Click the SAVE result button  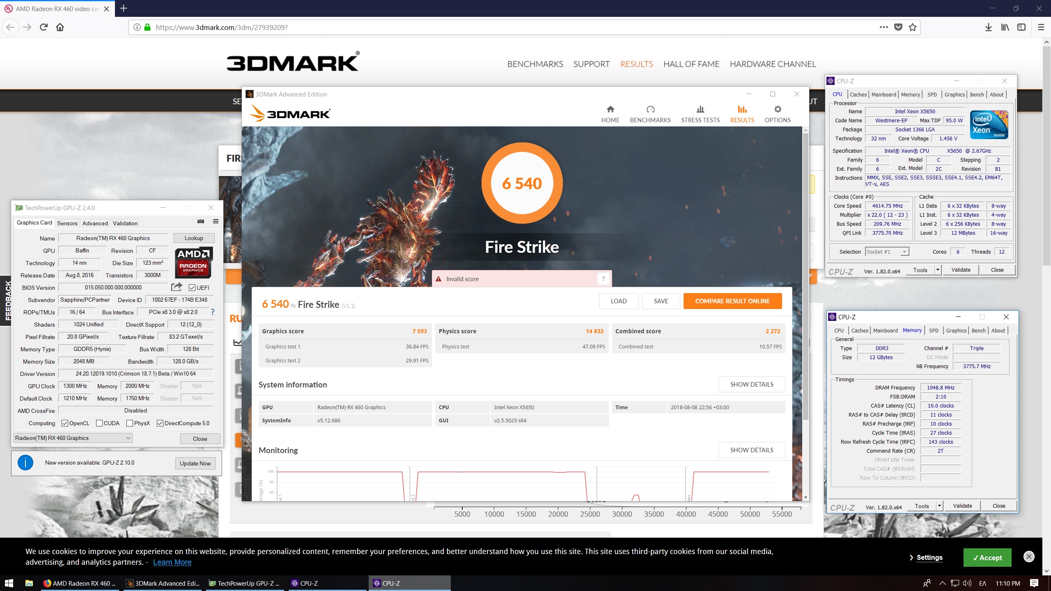point(661,301)
